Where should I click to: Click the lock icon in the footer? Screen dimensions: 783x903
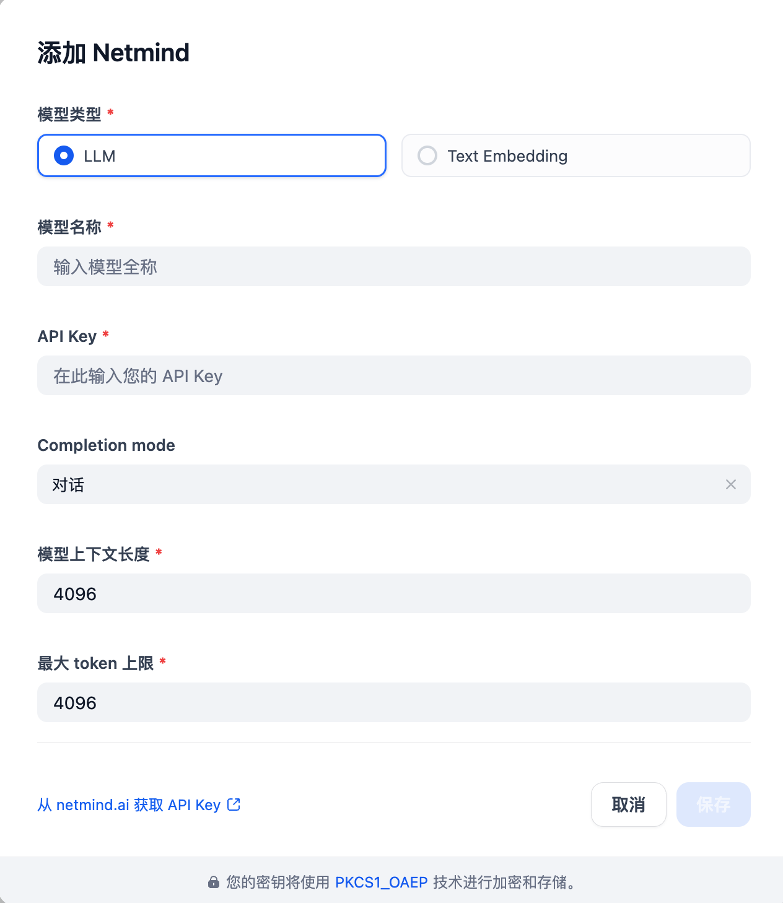(x=214, y=882)
